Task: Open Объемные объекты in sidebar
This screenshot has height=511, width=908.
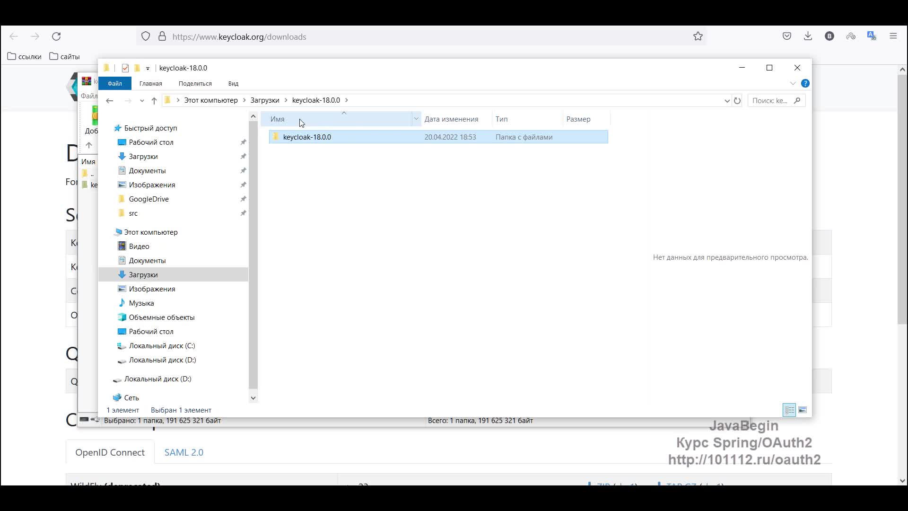Action: pyautogui.click(x=161, y=317)
